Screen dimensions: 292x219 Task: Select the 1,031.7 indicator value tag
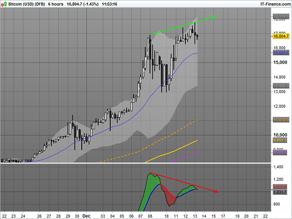click(280, 192)
